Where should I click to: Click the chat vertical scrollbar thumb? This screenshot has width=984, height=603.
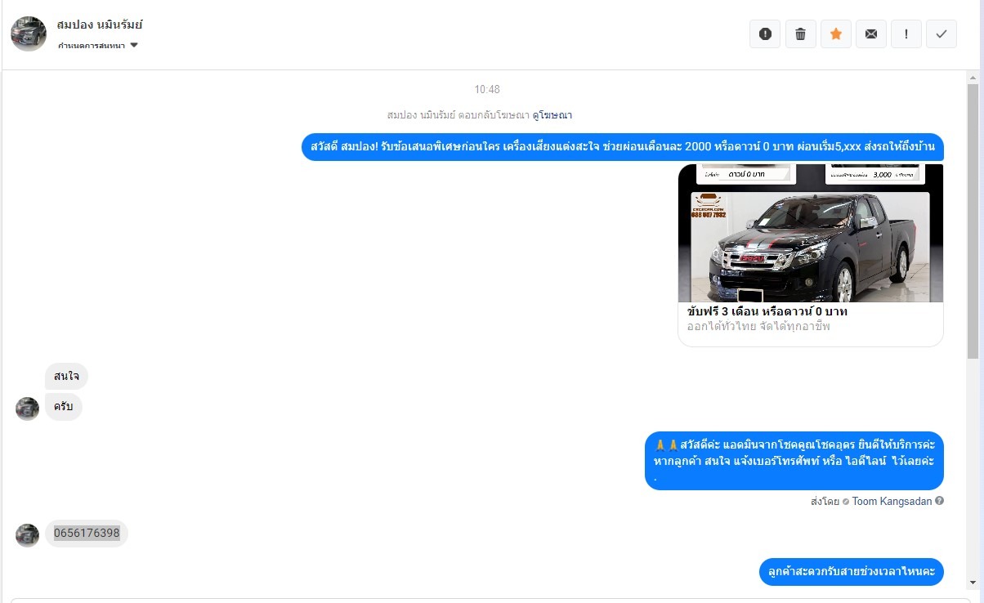973,221
